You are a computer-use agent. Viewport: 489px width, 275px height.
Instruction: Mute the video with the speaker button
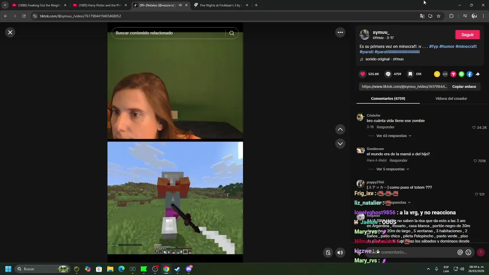point(340,252)
